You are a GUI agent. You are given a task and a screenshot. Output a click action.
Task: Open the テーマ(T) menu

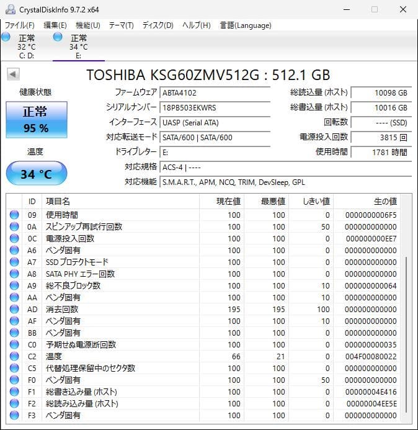tap(121, 25)
